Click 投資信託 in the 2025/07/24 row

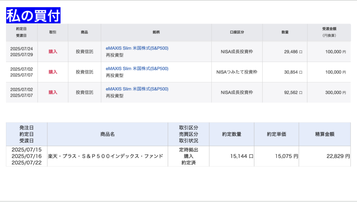click(84, 52)
